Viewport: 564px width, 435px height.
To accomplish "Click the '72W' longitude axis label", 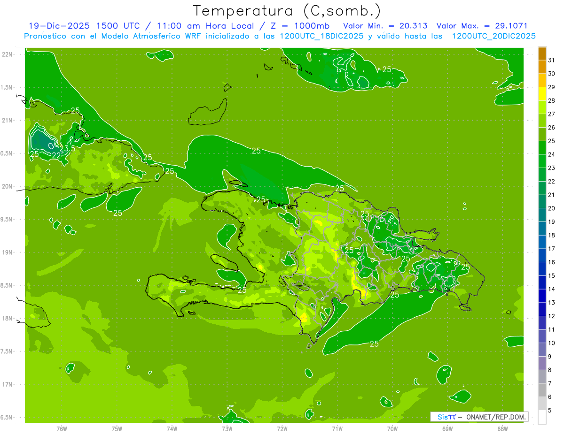I will tap(282, 428).
